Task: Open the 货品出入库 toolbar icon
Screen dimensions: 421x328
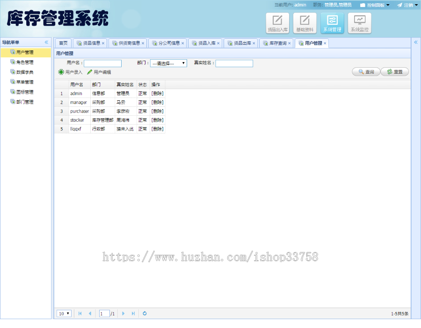Action: 277,23
